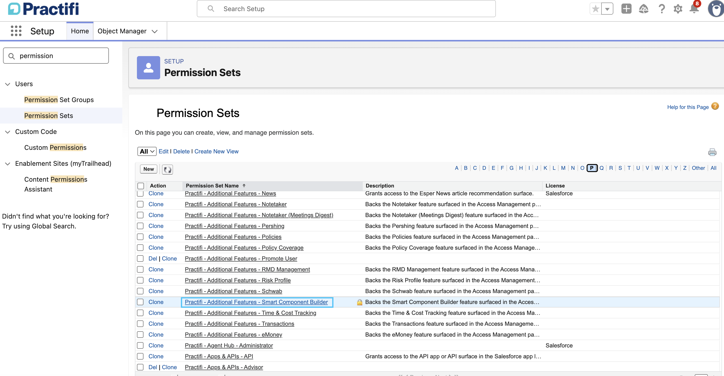Show All letters in alphabet filter
This screenshot has width=724, height=376.
713,168
